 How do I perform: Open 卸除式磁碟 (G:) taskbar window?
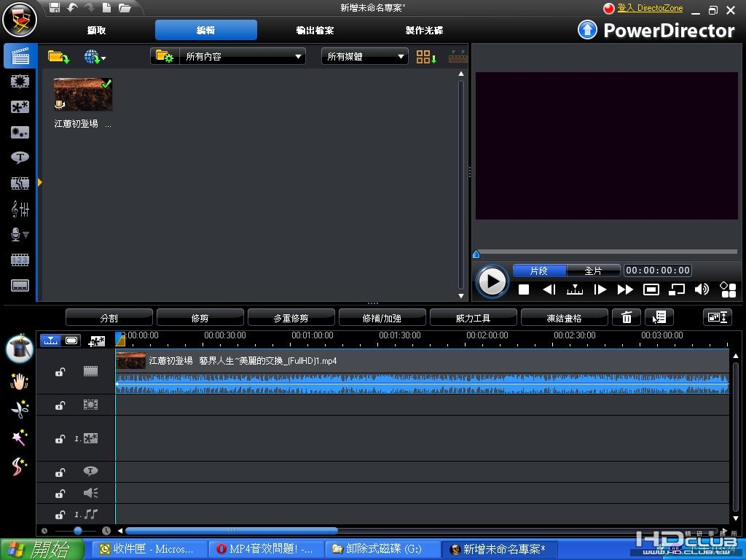(x=383, y=549)
